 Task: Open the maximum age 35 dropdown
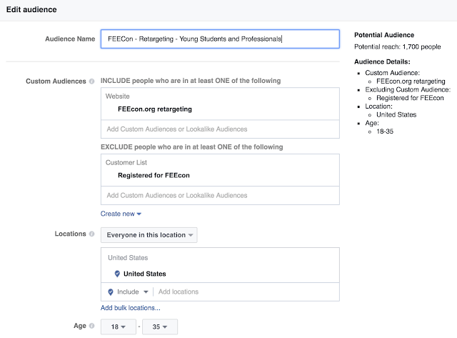coord(160,327)
